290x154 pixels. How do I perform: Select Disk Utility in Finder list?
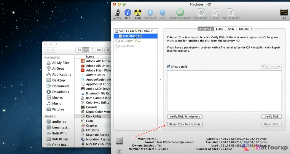(x=93, y=116)
